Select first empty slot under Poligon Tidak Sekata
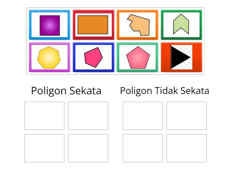 coord(143,116)
